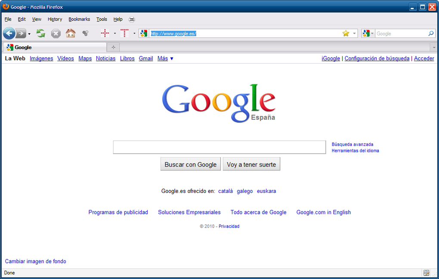This screenshot has width=439, height=279.
Task: Click the red dotted T toolbar icon
Action: click(x=124, y=33)
